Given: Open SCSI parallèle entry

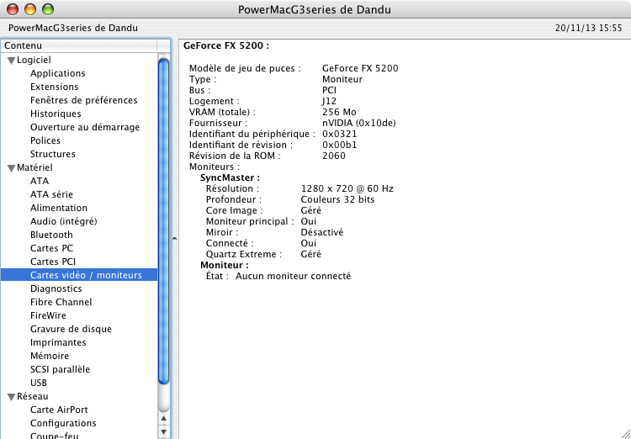Looking at the screenshot, I should point(60,370).
